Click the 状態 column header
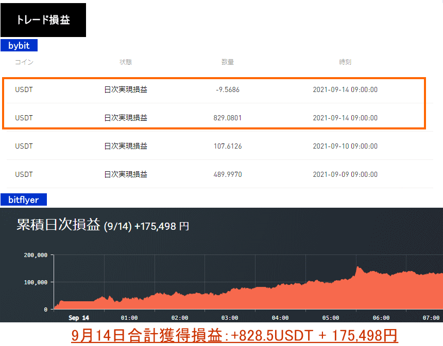This screenshot has width=443, height=346. [x=126, y=62]
